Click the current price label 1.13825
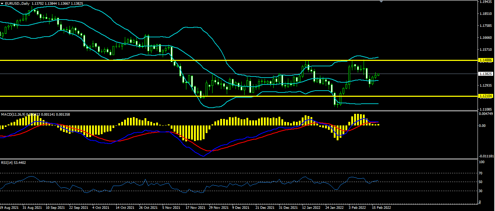This screenshot has height=211, width=495. pos(486,74)
